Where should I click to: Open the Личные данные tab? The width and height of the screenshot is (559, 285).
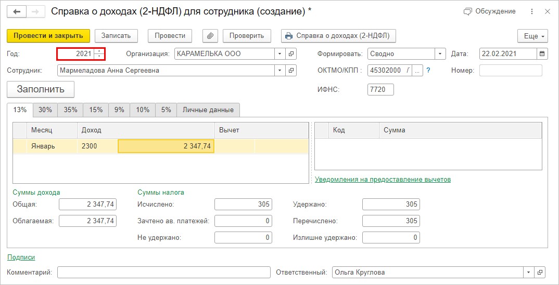pyautogui.click(x=208, y=110)
